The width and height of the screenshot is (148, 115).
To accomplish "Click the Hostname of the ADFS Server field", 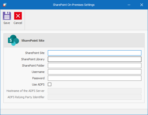I will pyautogui.click(x=95, y=91).
